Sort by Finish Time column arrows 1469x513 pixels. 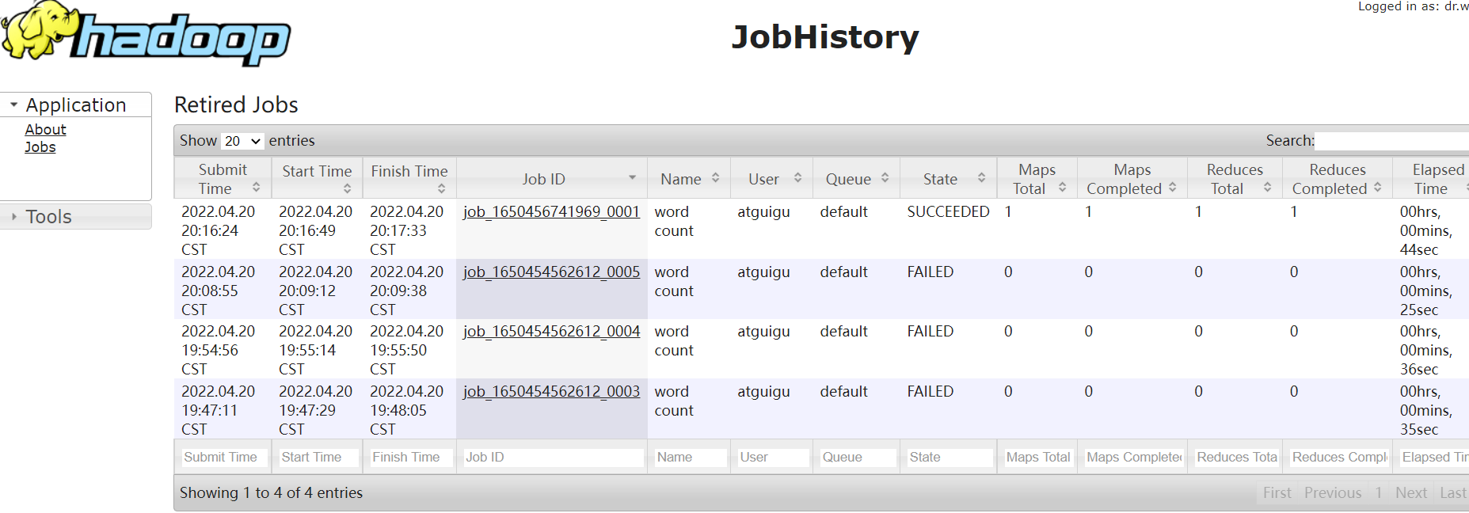pos(441,188)
